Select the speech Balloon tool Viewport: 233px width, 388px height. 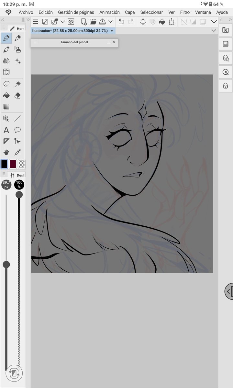coord(18,130)
